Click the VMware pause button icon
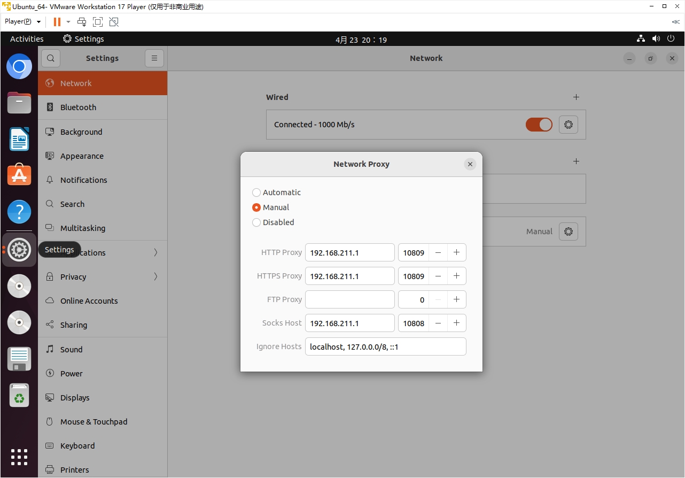Image resolution: width=685 pixels, height=478 pixels. pos(57,22)
